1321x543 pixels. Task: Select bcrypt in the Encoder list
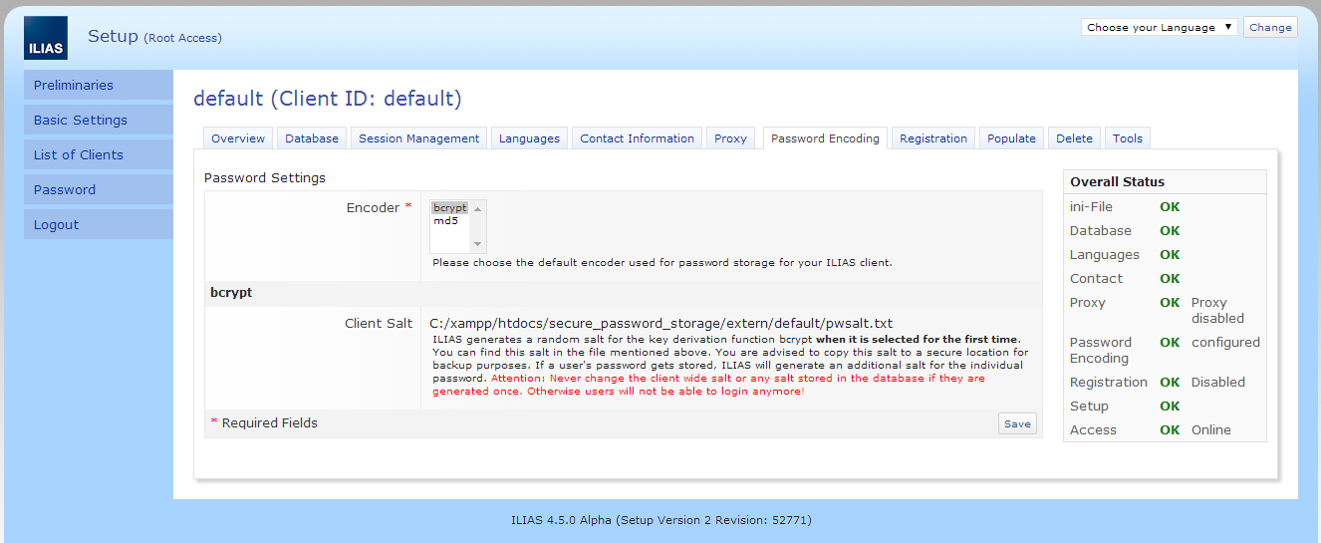(450, 208)
